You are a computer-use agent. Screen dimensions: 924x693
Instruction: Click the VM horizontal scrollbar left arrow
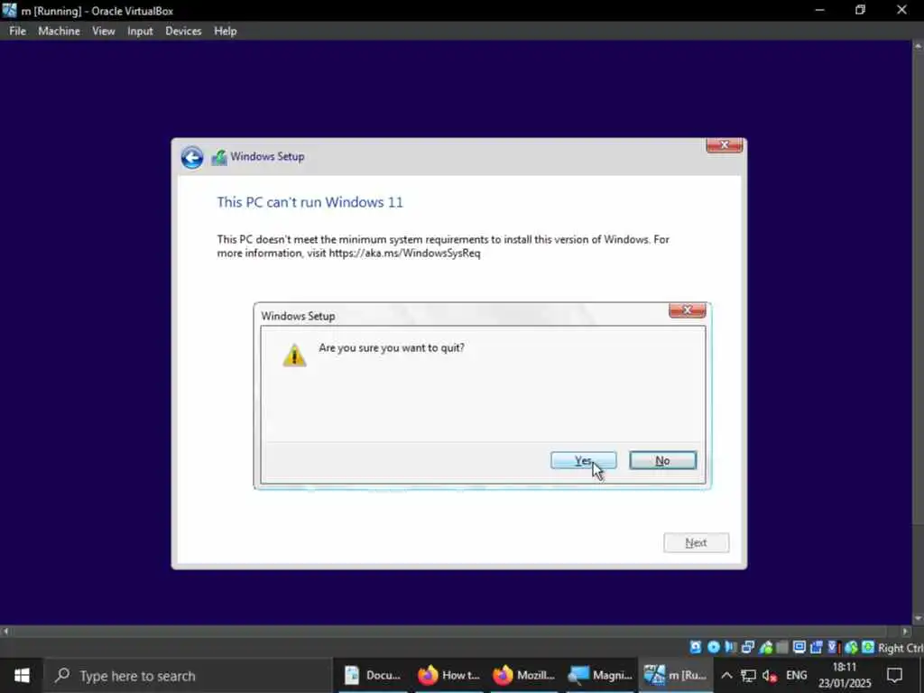coord(5,631)
